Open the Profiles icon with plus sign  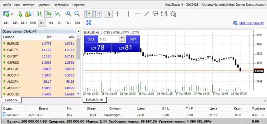tap(19, 14)
